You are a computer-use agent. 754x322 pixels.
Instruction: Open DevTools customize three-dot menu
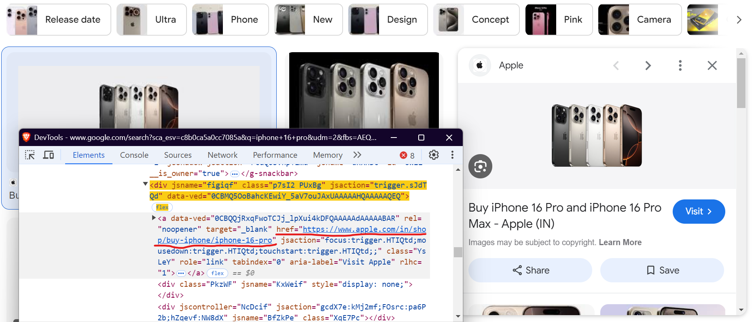(452, 155)
